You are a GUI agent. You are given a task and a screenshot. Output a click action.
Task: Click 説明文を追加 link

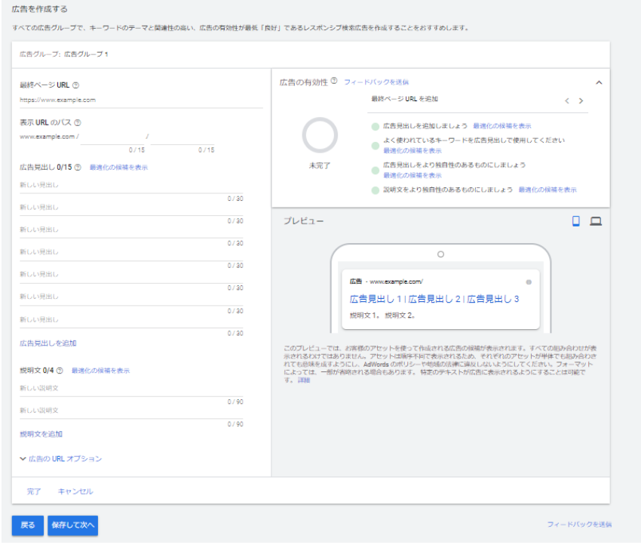click(41, 434)
